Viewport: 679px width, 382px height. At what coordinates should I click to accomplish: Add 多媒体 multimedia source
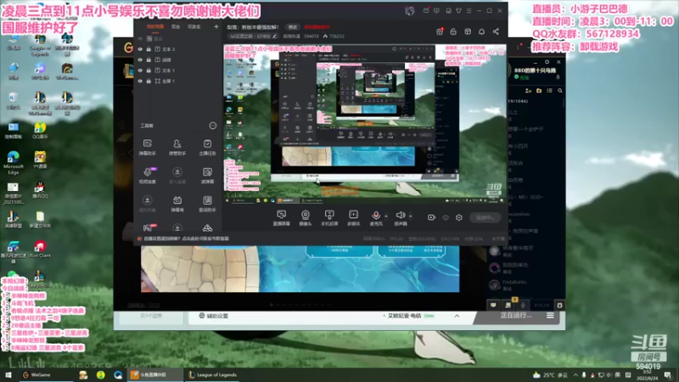click(353, 218)
